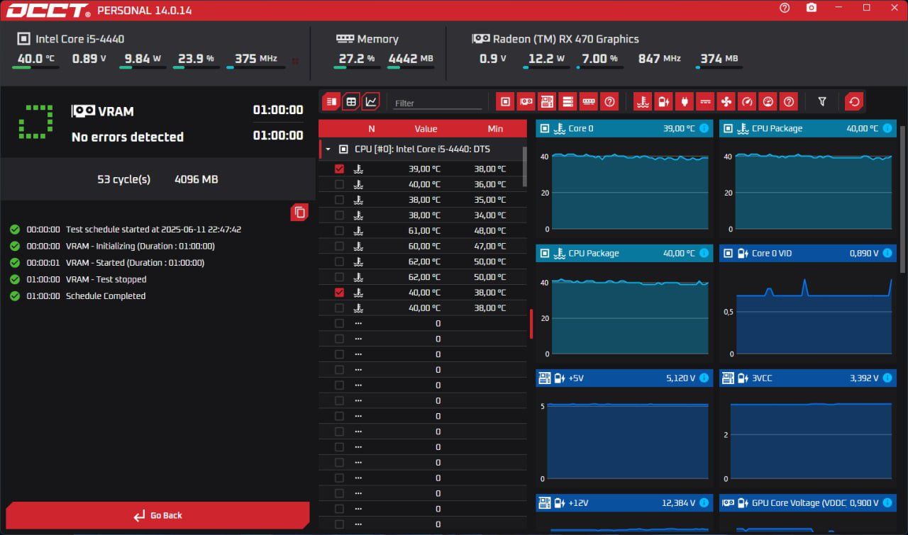Toggle the current readings filter icon

click(x=705, y=101)
